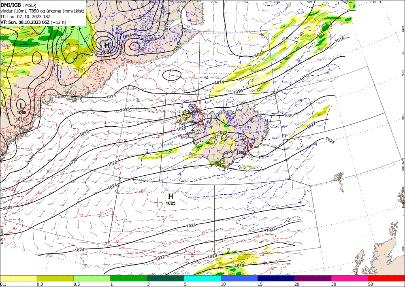Click the "0.3" legend value label
Screen dimensions: 405x287
click(40, 284)
